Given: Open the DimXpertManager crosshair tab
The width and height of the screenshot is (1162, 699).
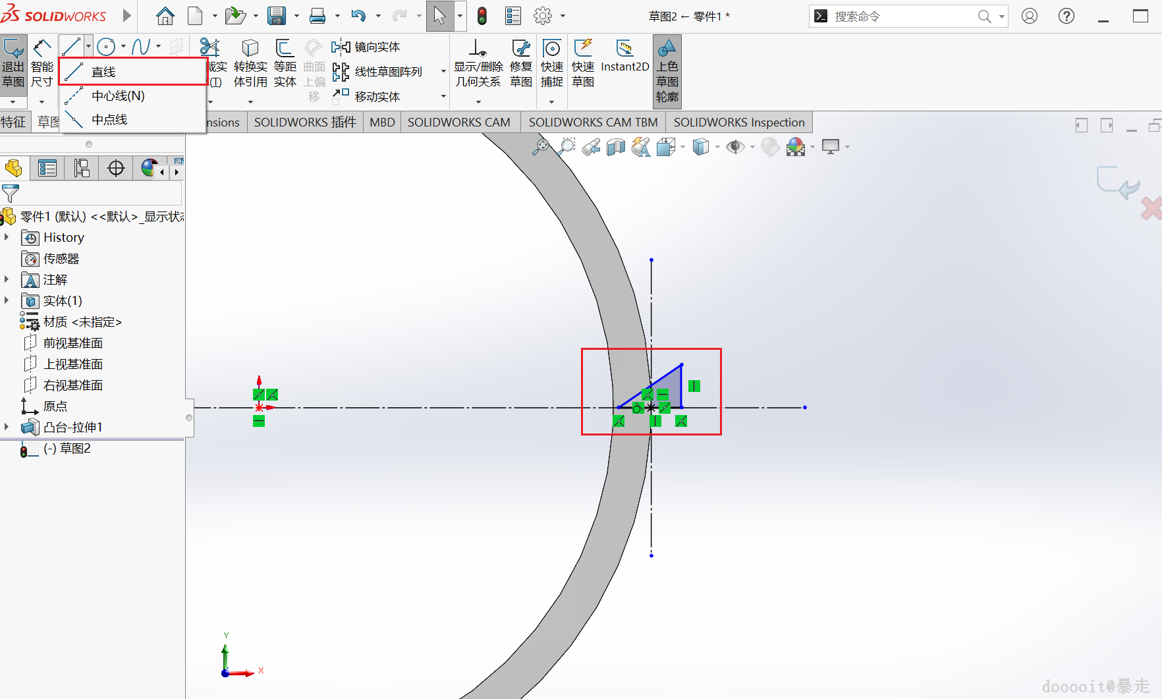Looking at the screenshot, I should point(116,169).
